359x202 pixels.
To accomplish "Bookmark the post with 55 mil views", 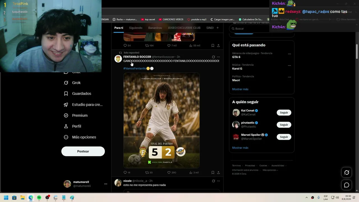I will 213,45.
